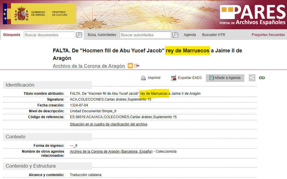Click the authorities search magnifier icon

(175, 35)
